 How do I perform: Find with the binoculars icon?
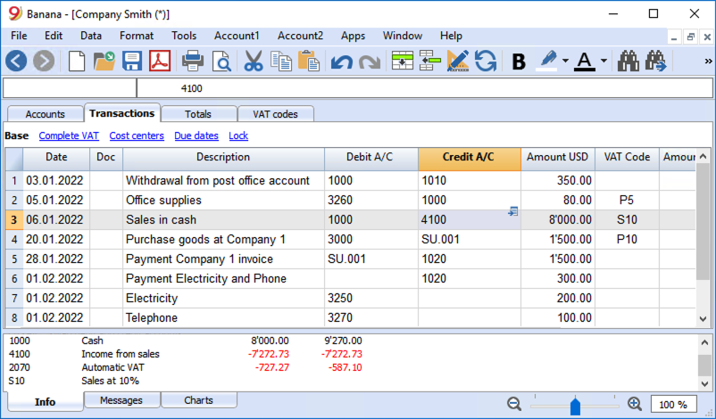[x=628, y=62]
